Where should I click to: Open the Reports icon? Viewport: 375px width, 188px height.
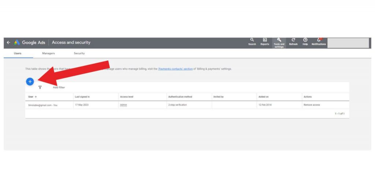click(264, 42)
